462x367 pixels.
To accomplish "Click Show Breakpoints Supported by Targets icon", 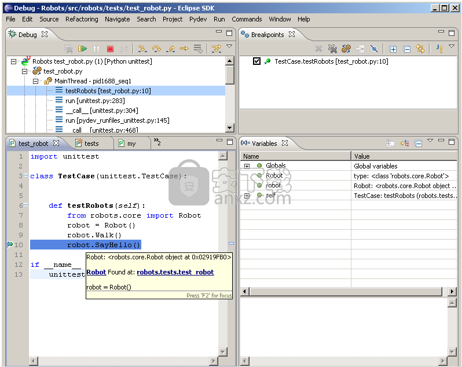I will tap(346, 49).
